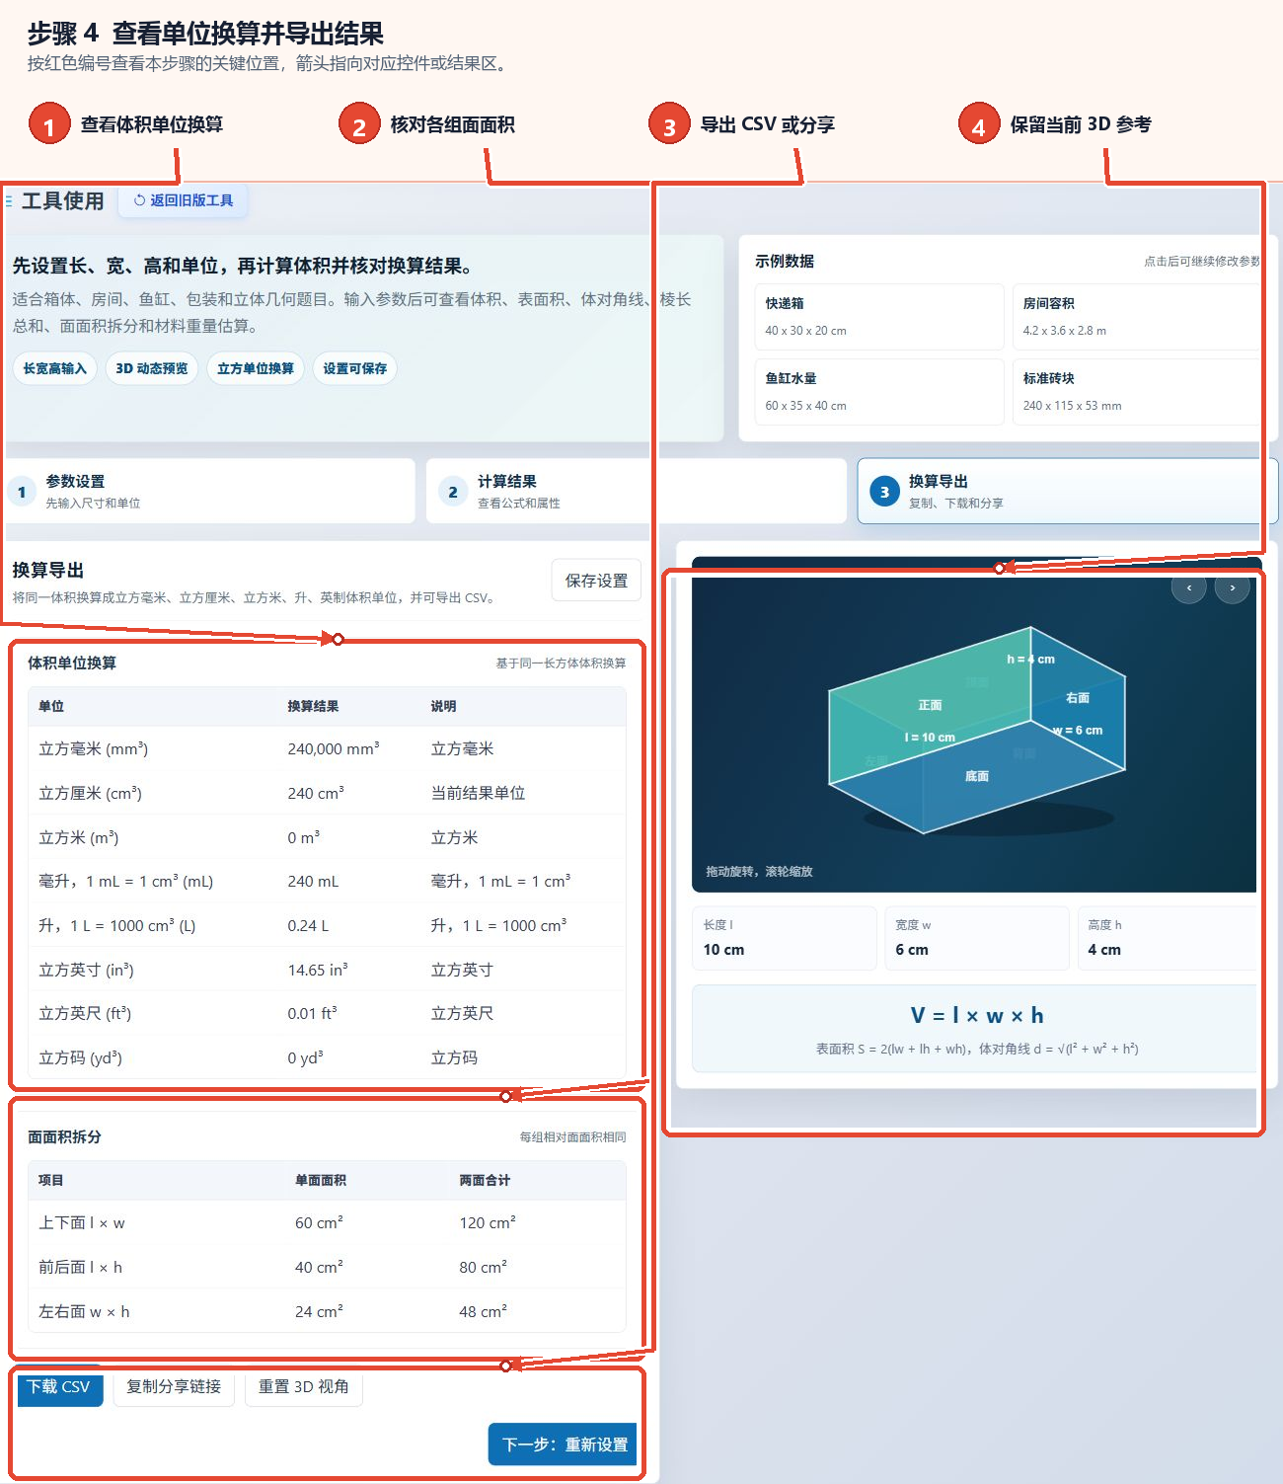The image size is (1283, 1484).
Task: Switch to step 2 计算结果
Action: (x=637, y=491)
